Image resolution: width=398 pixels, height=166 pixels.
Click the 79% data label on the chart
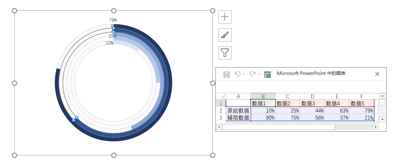pos(113,20)
